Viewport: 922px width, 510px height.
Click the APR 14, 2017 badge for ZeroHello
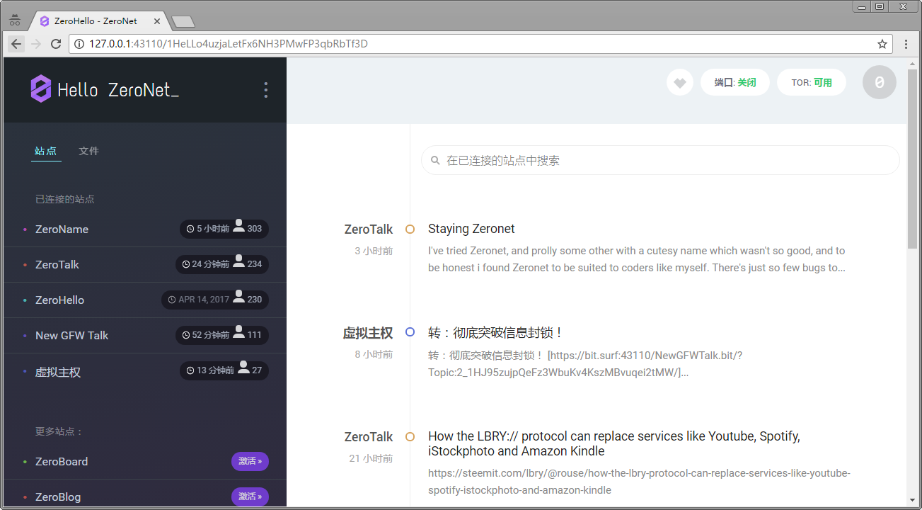[x=215, y=300]
